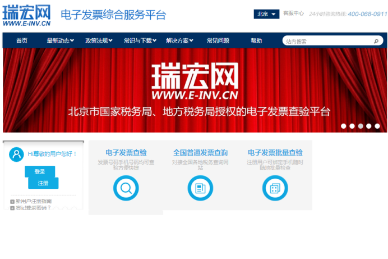Open 常见问题 in navigation bar
Image resolution: width=388 pixels, height=259 pixels.
coord(218,40)
